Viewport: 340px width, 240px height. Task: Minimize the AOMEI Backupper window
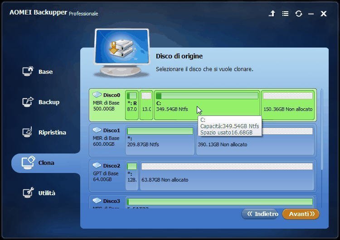pos(311,14)
